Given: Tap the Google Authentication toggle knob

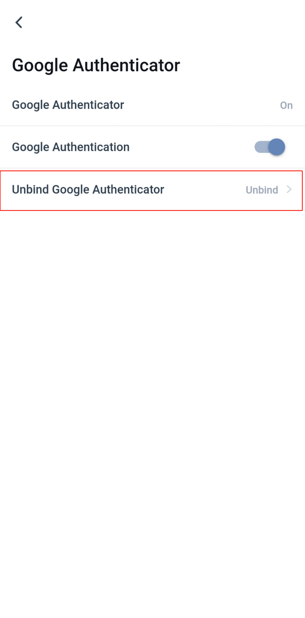Looking at the screenshot, I should [276, 147].
